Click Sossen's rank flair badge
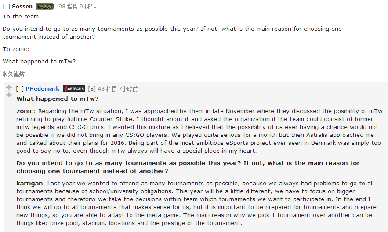The image size is (388, 232). [45, 7]
